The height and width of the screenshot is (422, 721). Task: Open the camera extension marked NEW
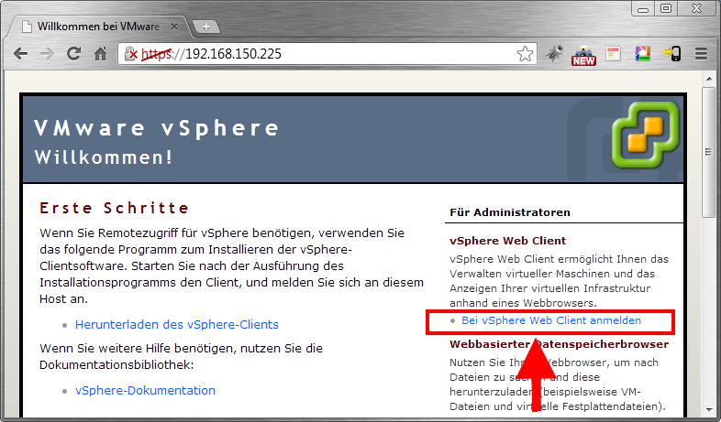(583, 55)
